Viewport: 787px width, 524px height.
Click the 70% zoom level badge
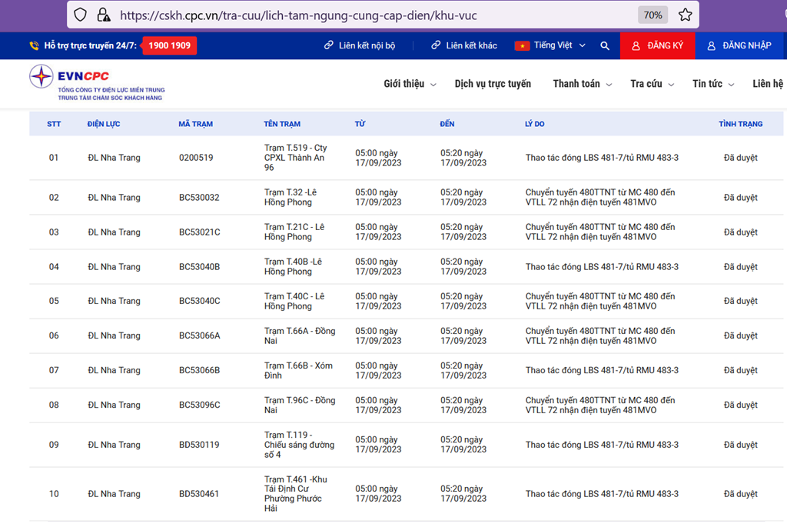click(653, 15)
